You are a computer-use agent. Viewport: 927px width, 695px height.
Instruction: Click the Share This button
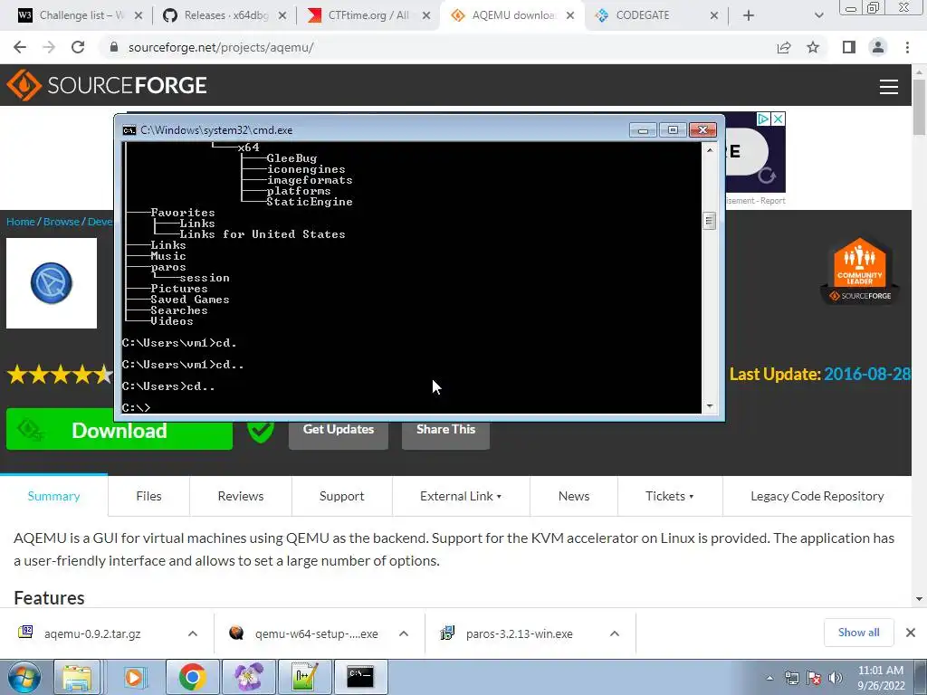[445, 430]
